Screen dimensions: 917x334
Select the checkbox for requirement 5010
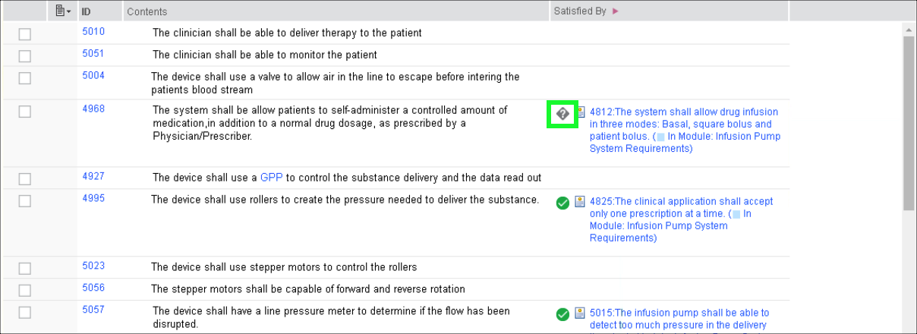tap(25, 34)
